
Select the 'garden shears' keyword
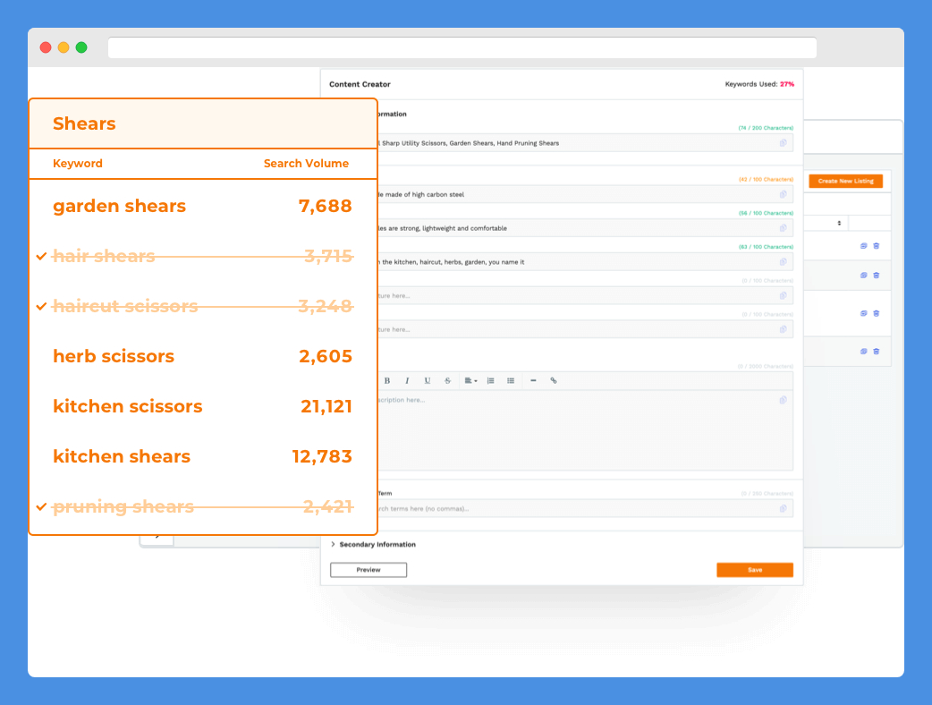(x=120, y=207)
